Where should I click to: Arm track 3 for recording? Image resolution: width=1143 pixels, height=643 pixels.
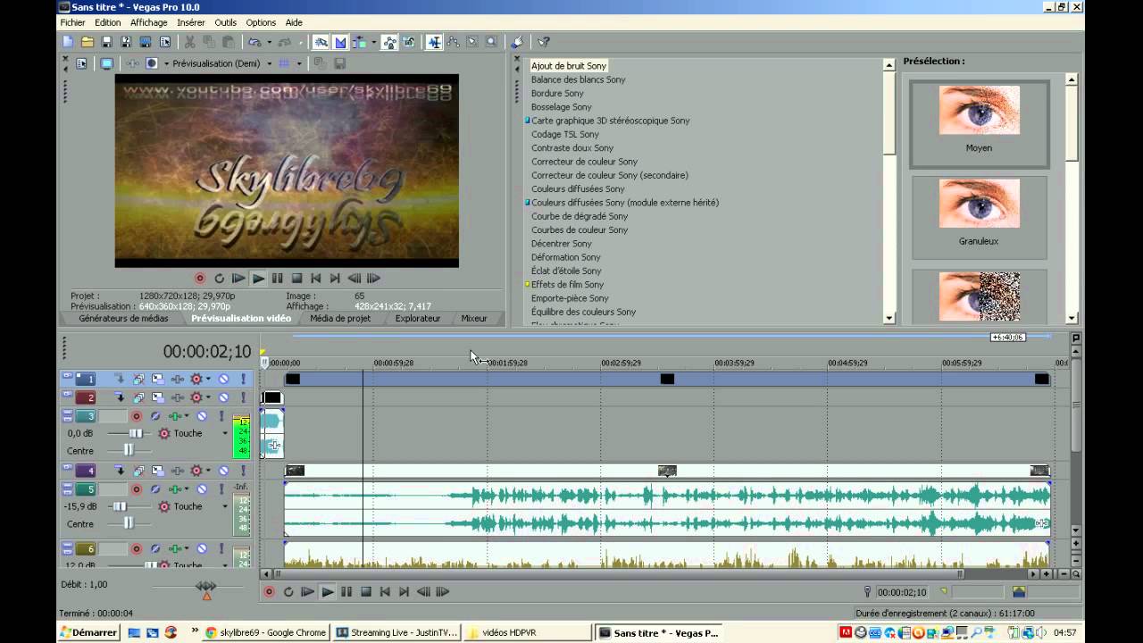(137, 416)
